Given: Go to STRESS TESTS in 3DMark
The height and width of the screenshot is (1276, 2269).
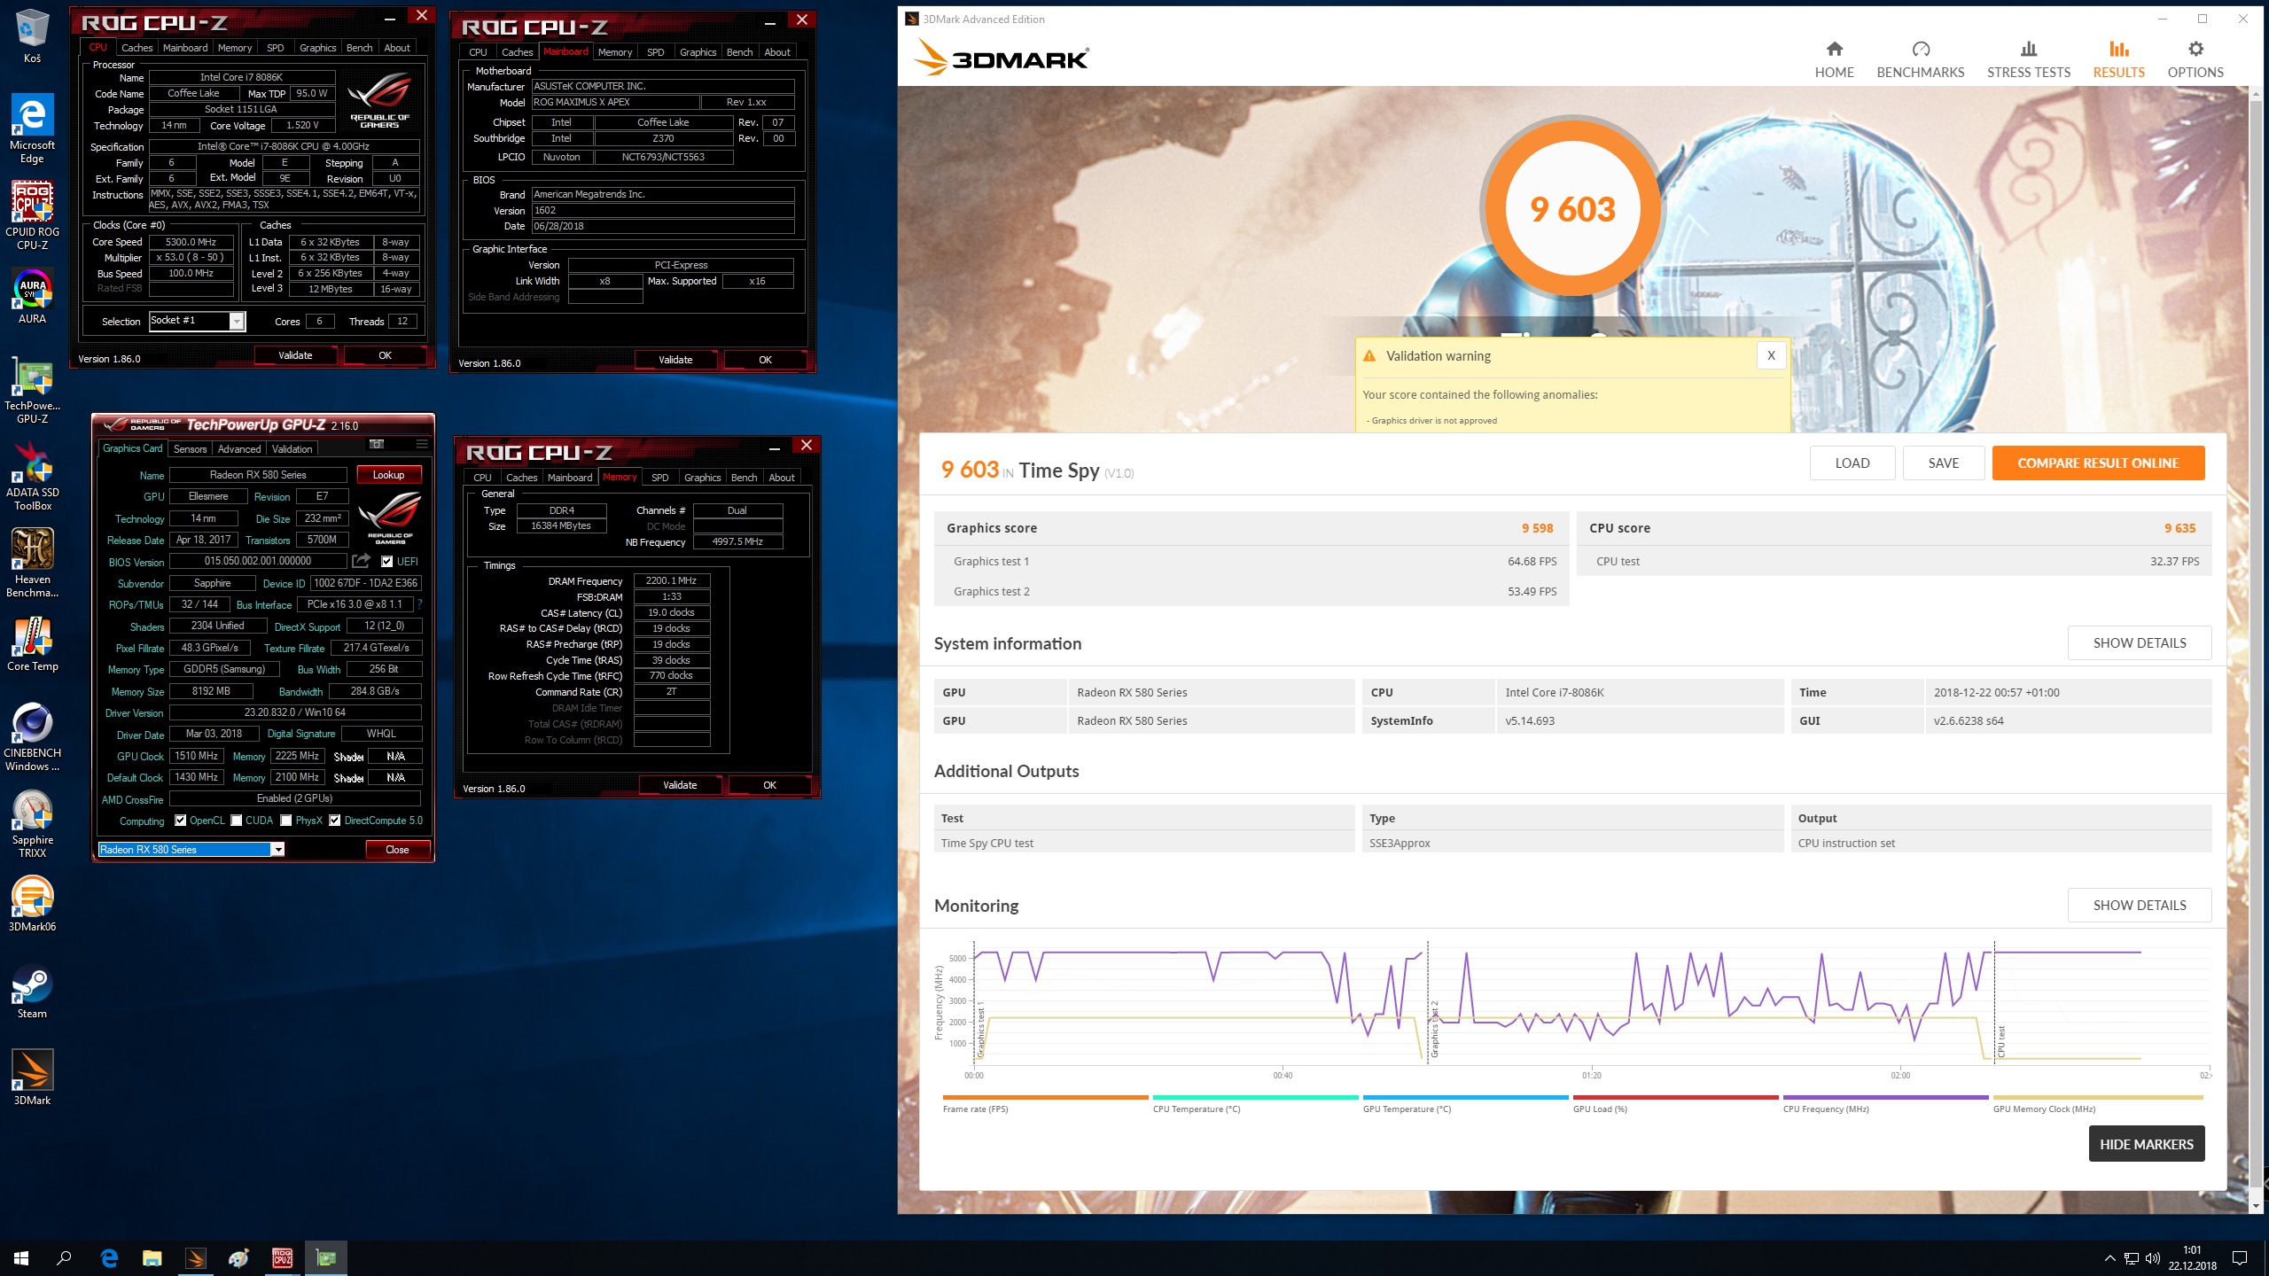Looking at the screenshot, I should click(x=2028, y=59).
